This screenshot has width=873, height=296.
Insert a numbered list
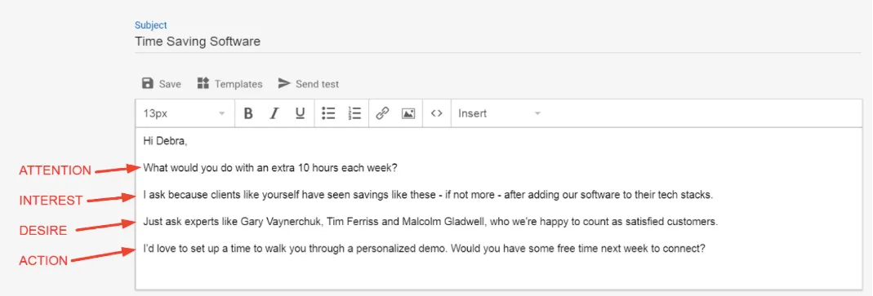pos(354,113)
